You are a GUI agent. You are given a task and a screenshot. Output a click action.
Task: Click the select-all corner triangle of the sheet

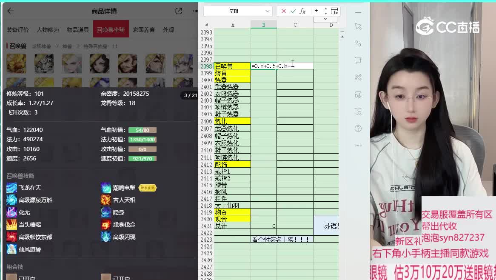click(x=207, y=25)
